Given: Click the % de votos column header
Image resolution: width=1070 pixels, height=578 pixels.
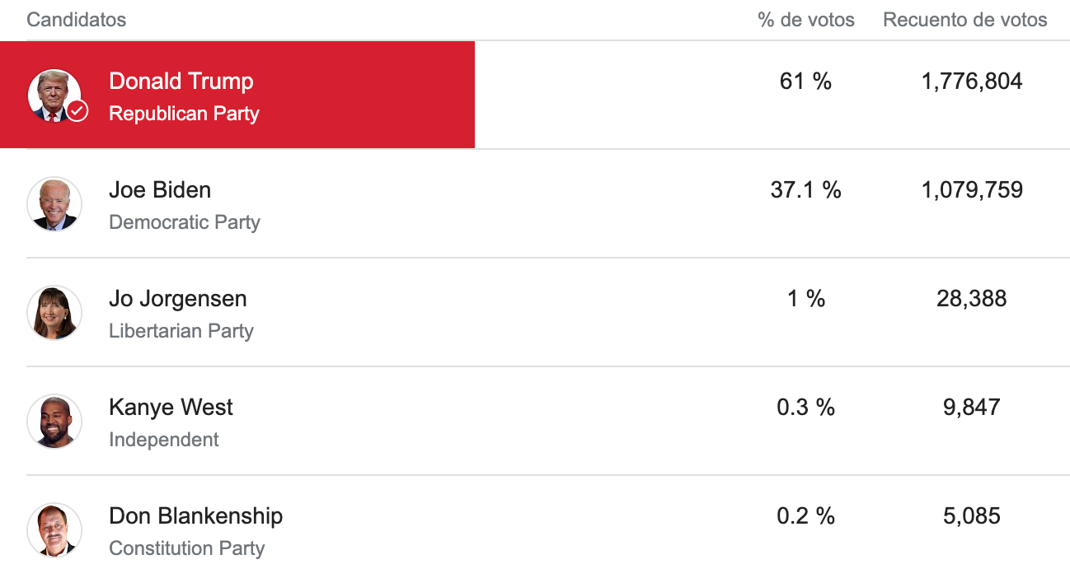Looking at the screenshot, I should coord(806,20).
